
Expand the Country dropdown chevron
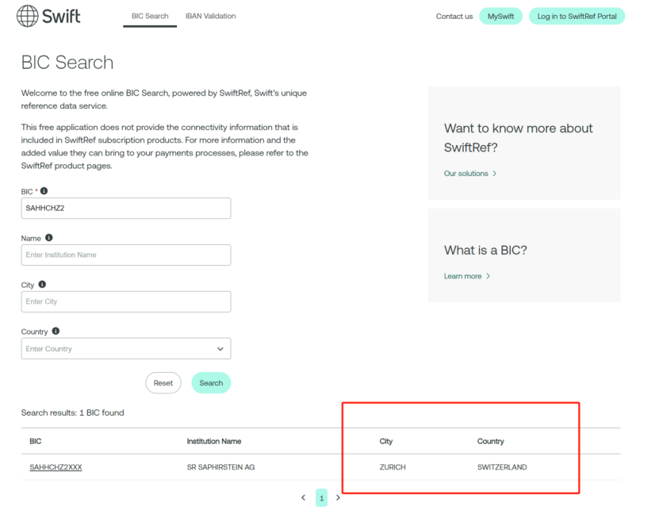(x=220, y=348)
